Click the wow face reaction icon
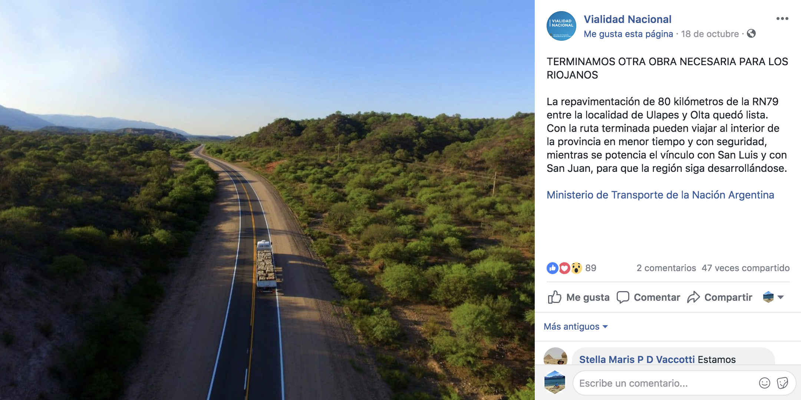 (x=576, y=268)
